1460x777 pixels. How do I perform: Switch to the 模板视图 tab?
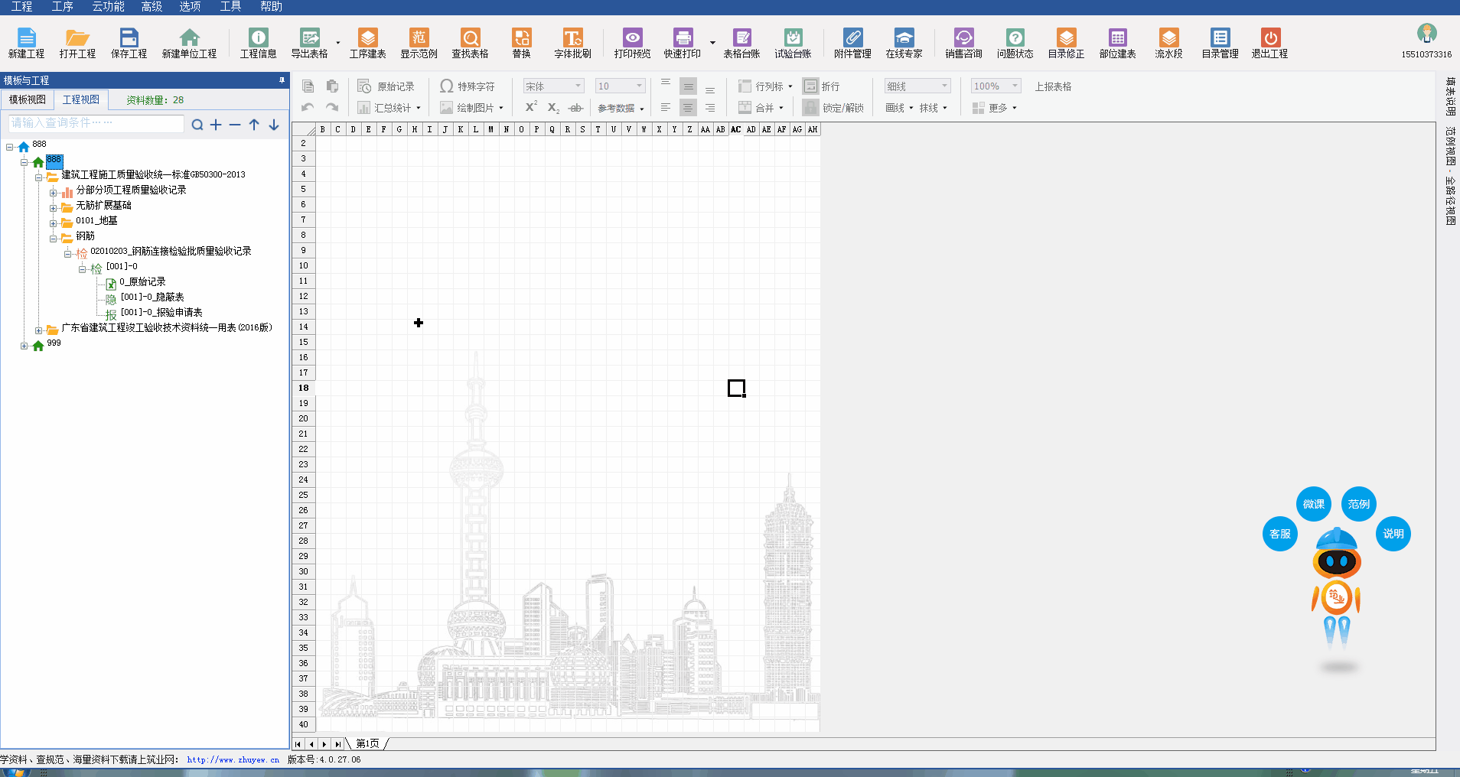pyautogui.click(x=28, y=99)
